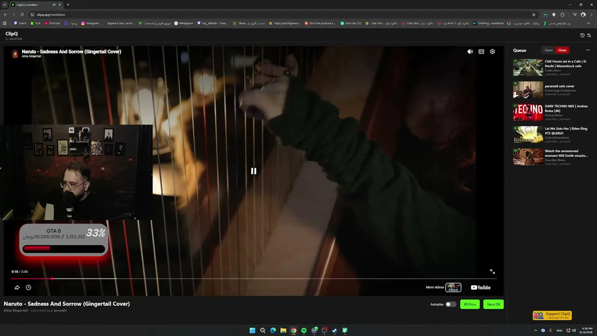
Task: Open the Wallpapers bookmark
Action: click(183, 23)
